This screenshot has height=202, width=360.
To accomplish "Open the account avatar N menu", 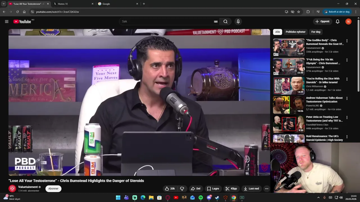I will click(348, 22).
